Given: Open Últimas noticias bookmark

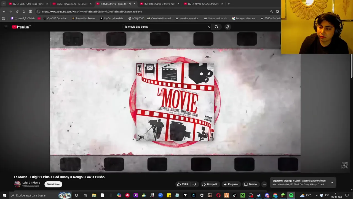Looking at the screenshot, I should (x=216, y=19).
